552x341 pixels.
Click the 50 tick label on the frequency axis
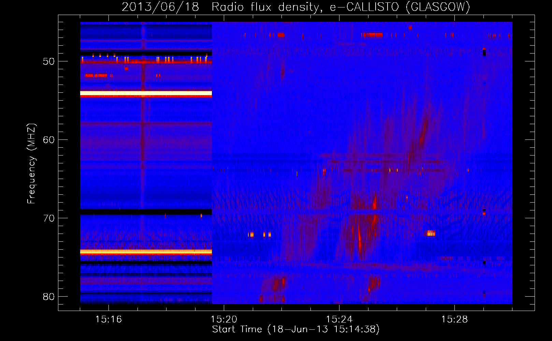click(x=49, y=61)
